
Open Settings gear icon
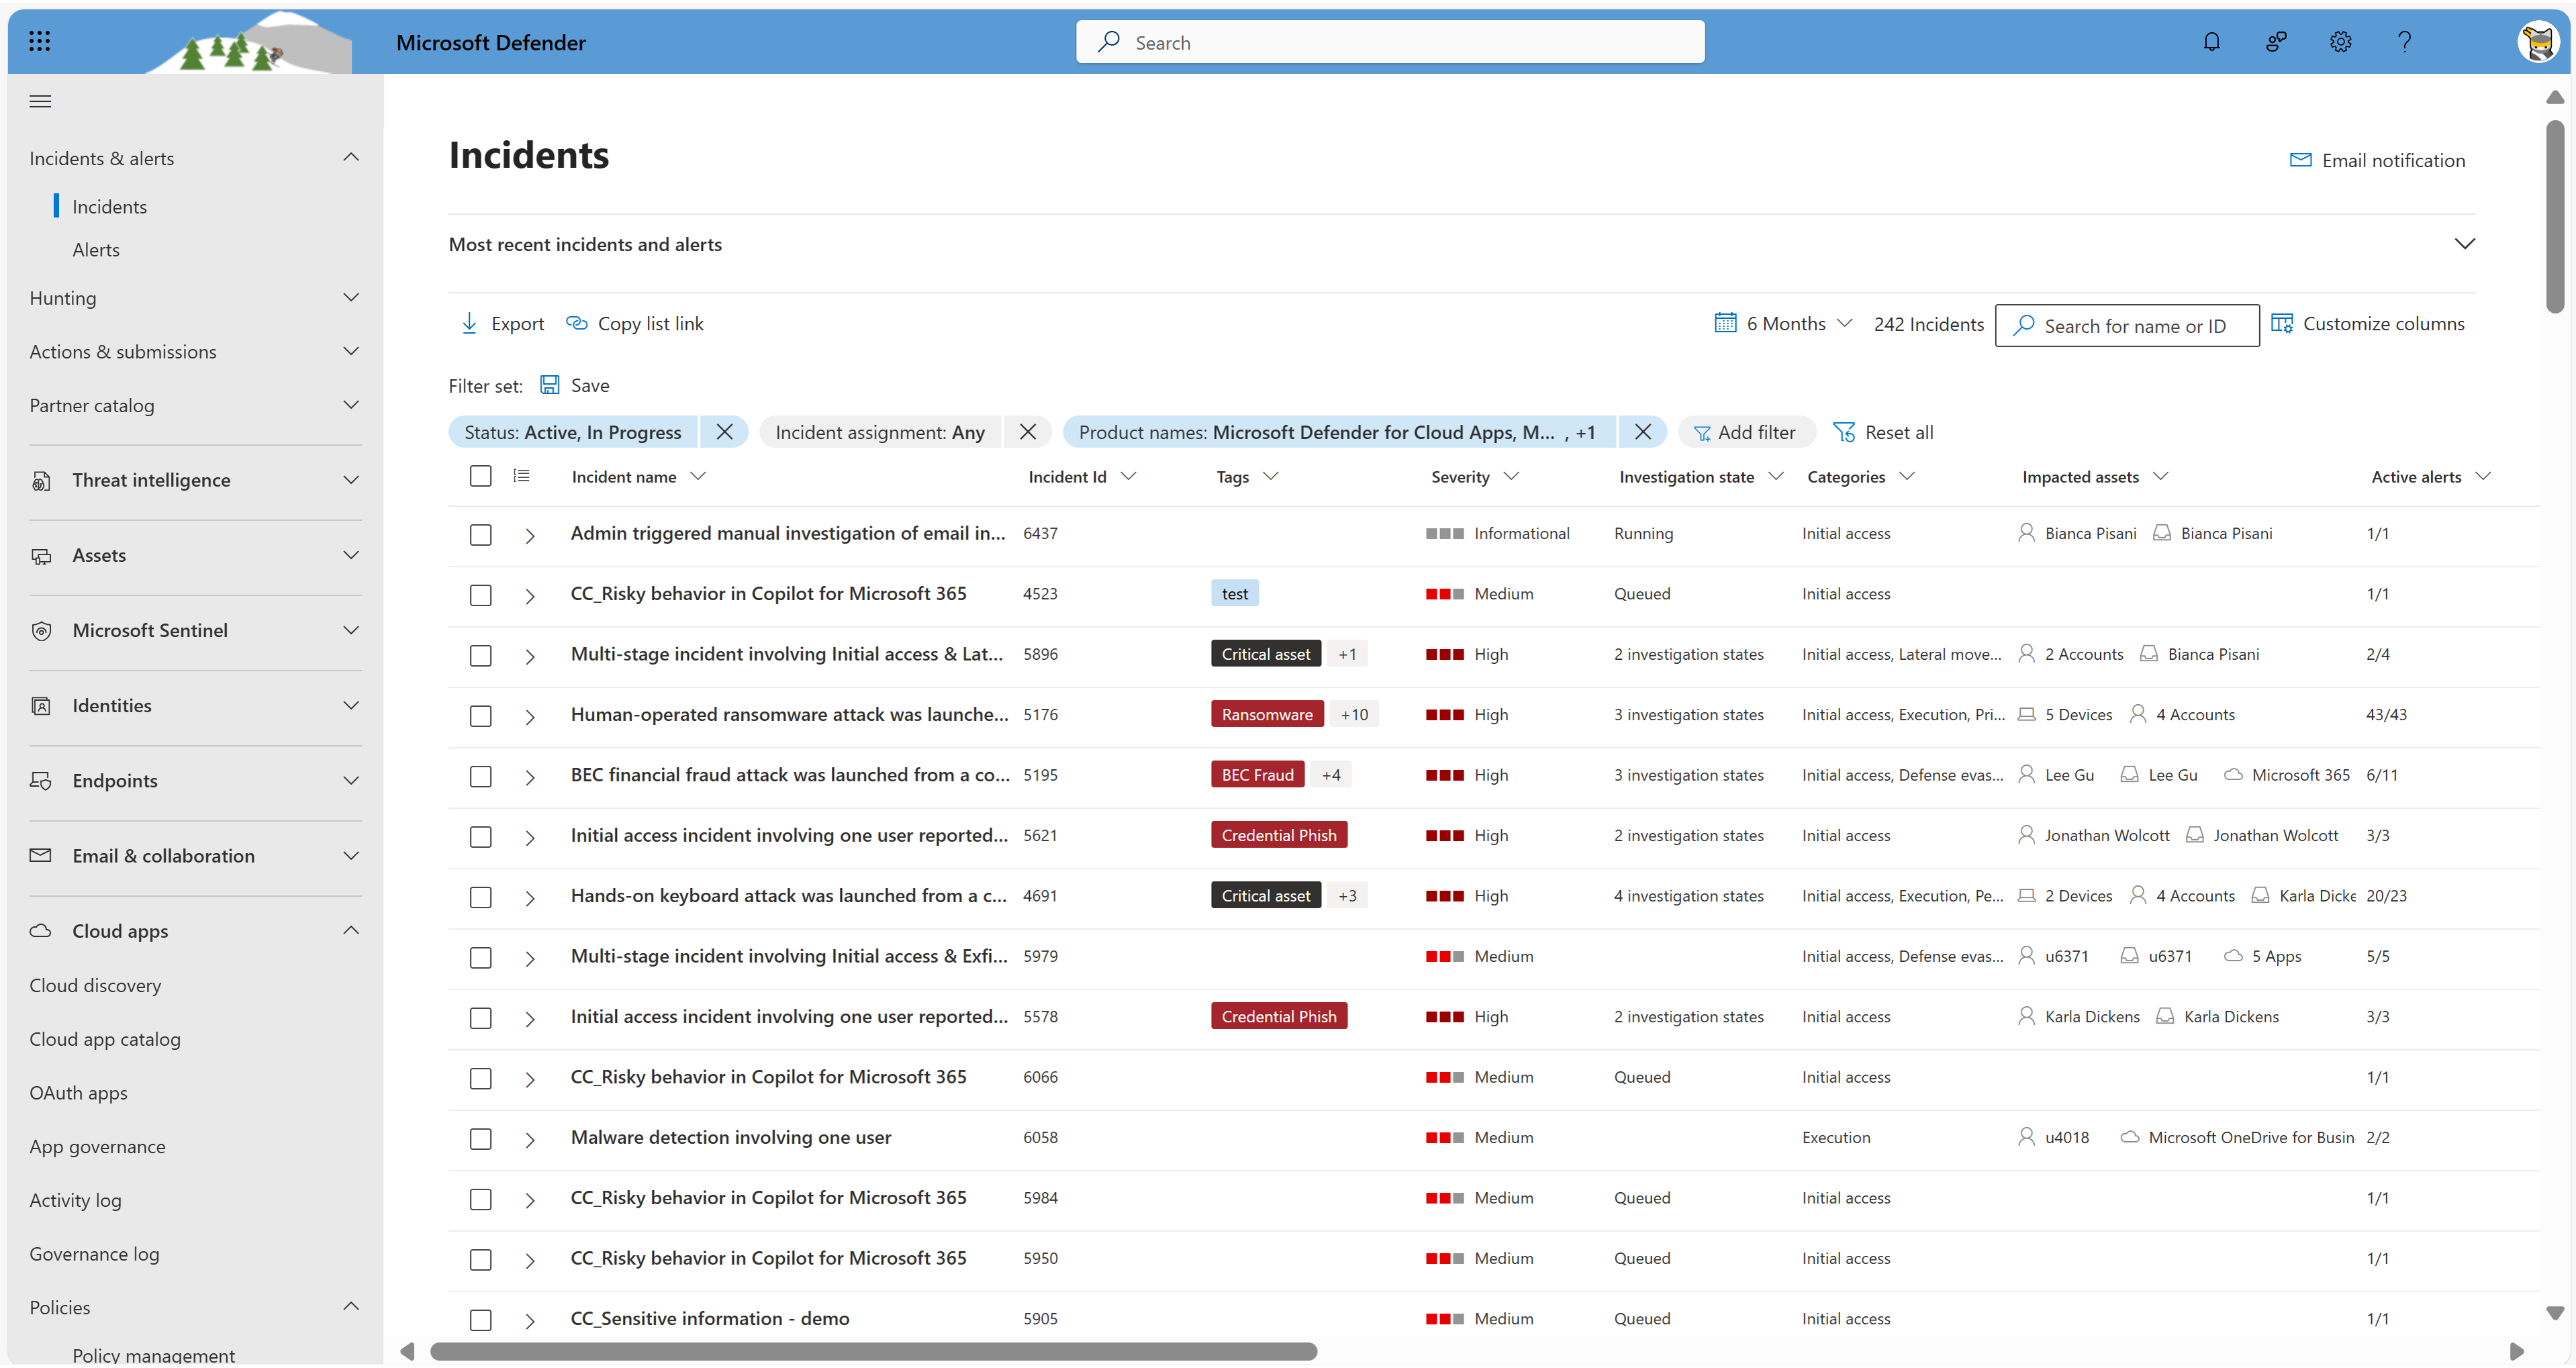(x=2340, y=42)
